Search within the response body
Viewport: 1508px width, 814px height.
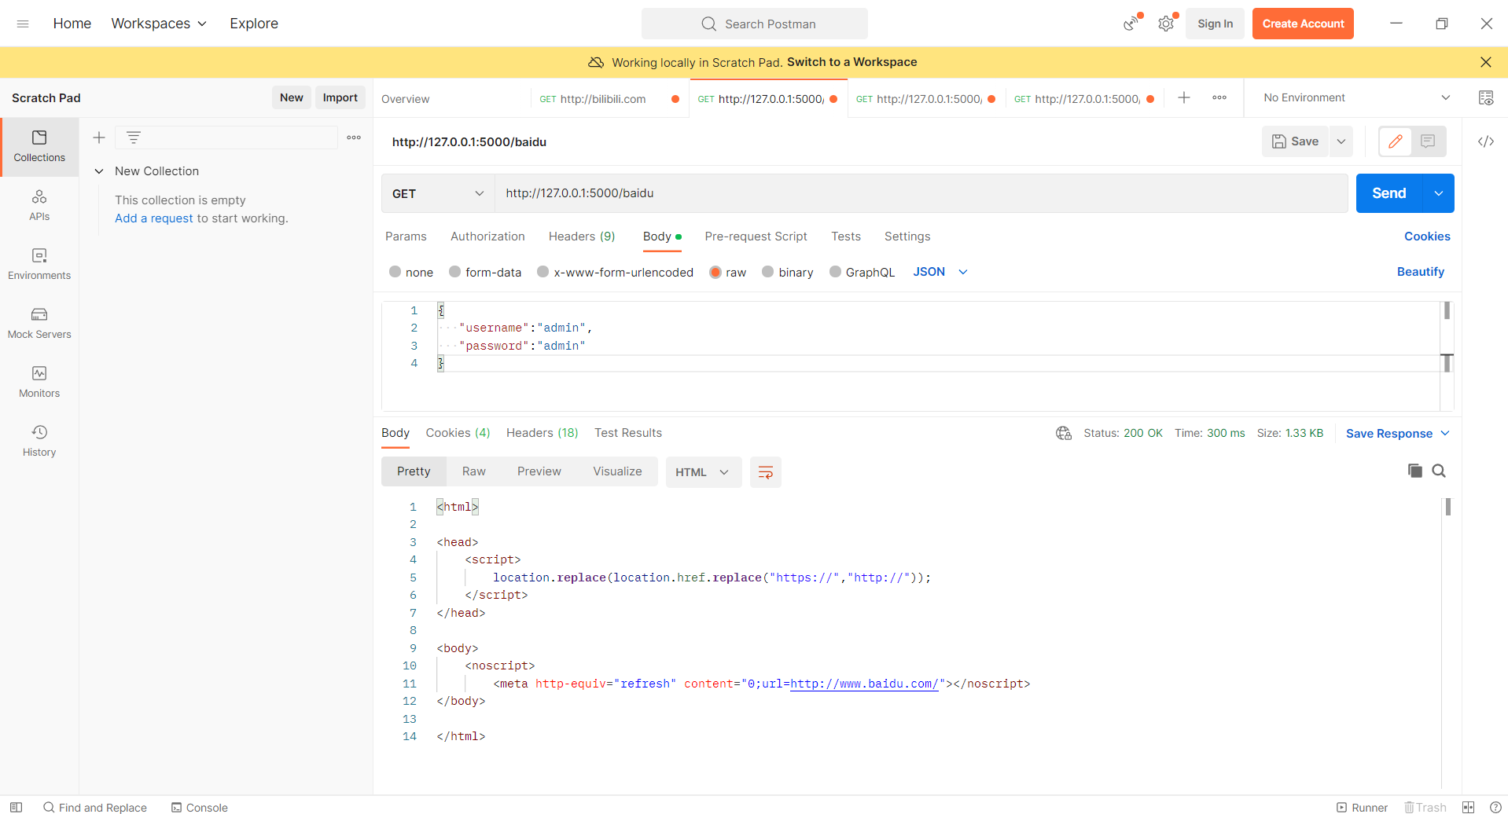point(1439,471)
